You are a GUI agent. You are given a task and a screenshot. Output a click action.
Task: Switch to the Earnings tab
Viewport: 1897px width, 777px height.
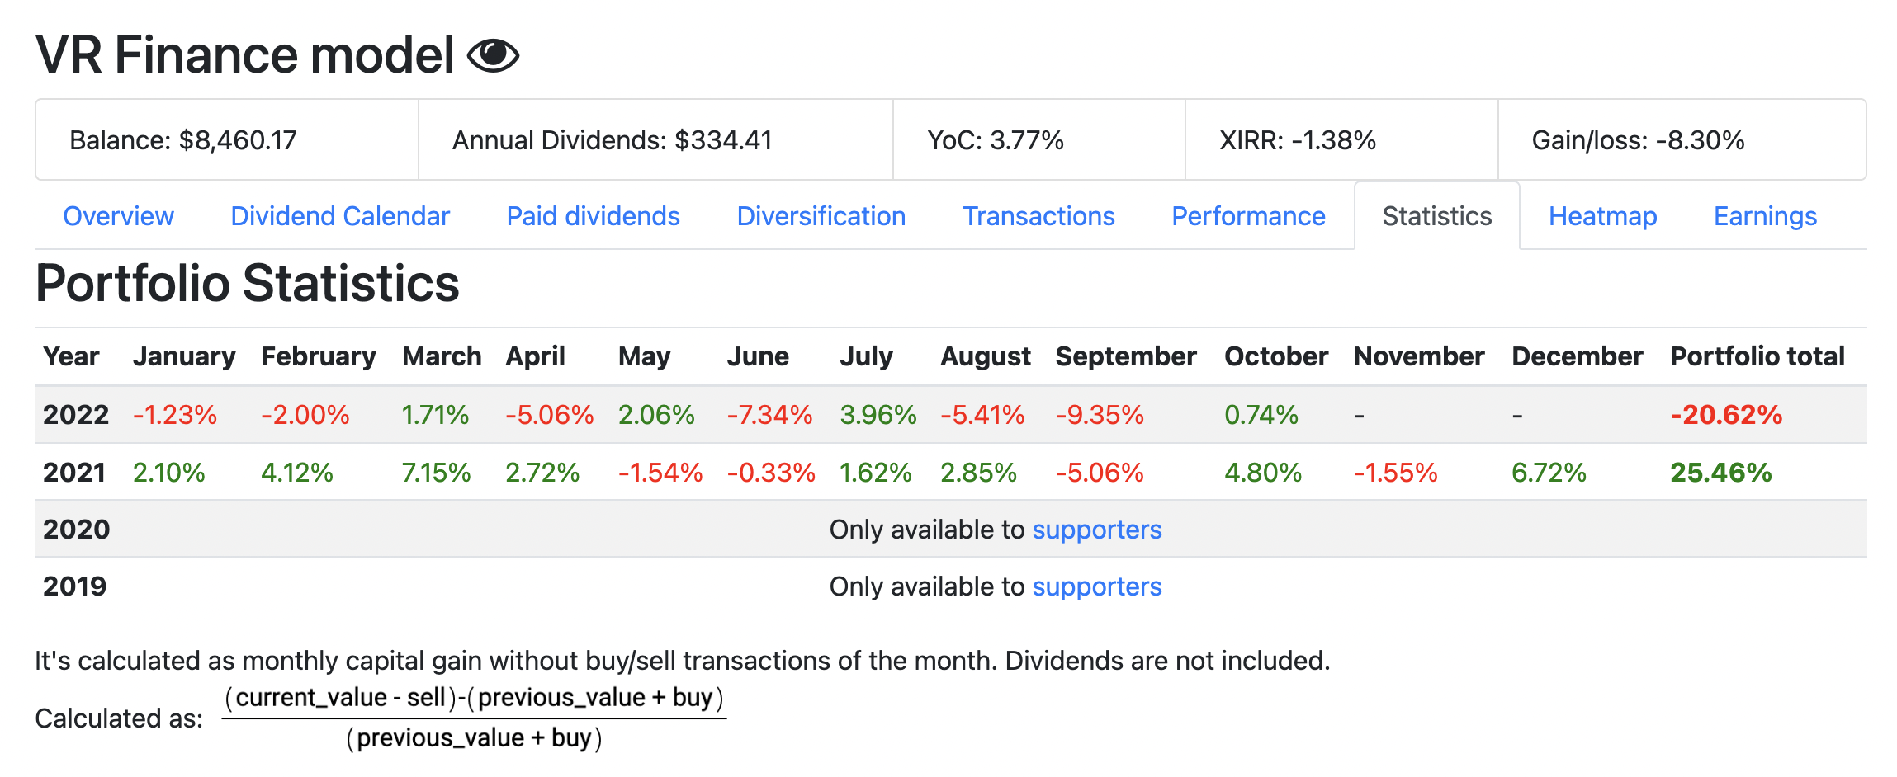coord(1765,216)
